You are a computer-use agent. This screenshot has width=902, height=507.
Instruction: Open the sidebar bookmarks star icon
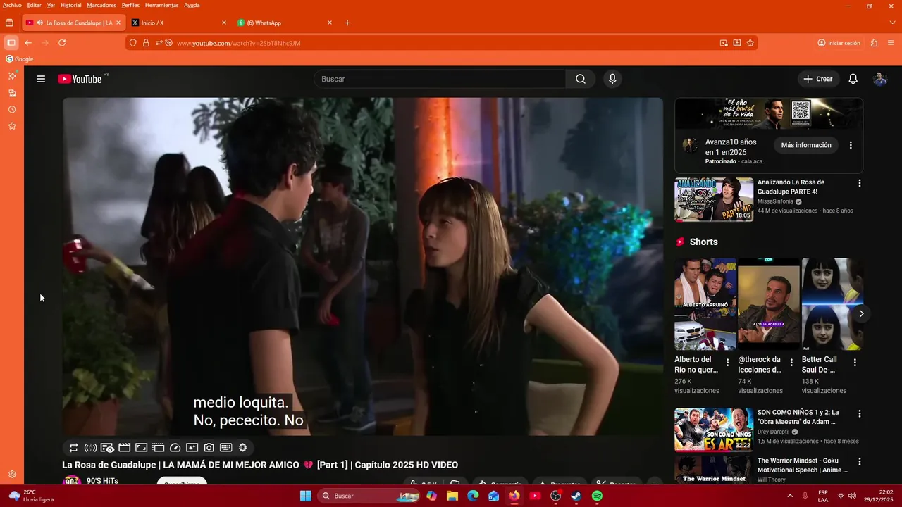point(12,126)
